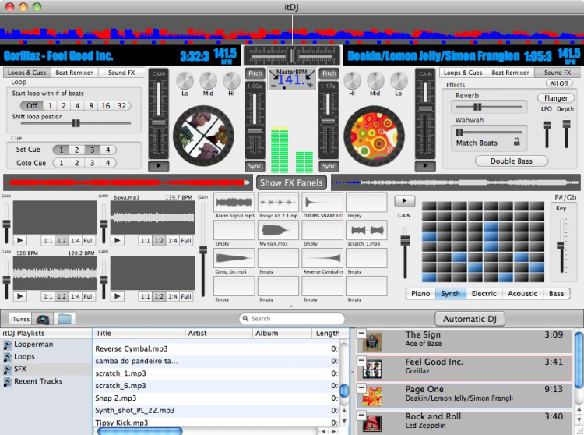The image size is (584, 435).
Task: Select the Electric instrument option
Action: [x=484, y=294]
